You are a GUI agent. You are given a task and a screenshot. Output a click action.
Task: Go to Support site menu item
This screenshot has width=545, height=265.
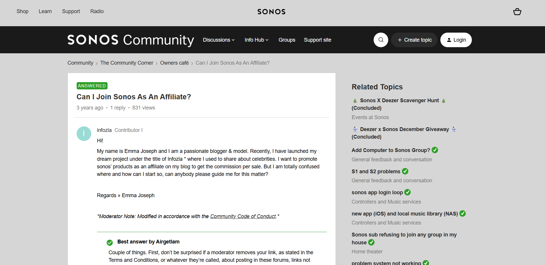pos(317,40)
